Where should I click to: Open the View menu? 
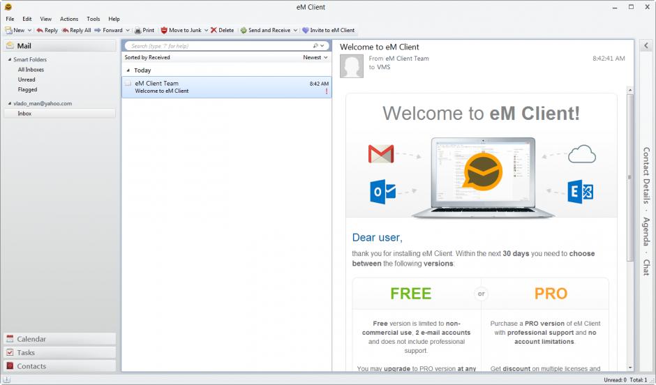point(45,19)
